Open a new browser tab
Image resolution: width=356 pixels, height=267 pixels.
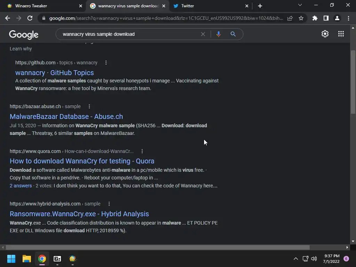coord(260,6)
